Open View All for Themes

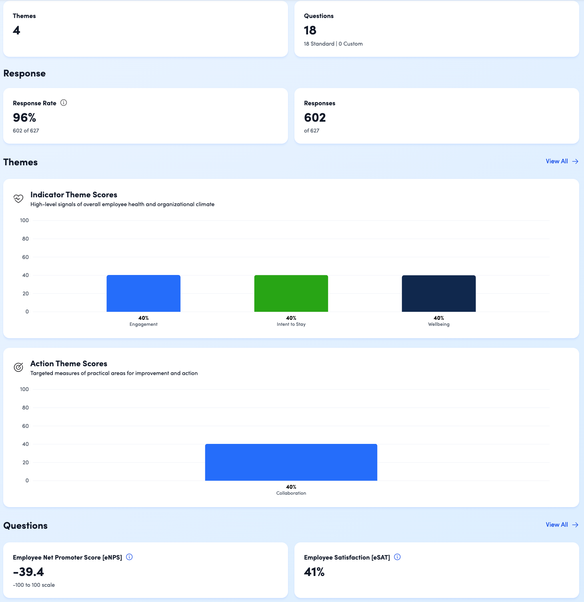[556, 161]
